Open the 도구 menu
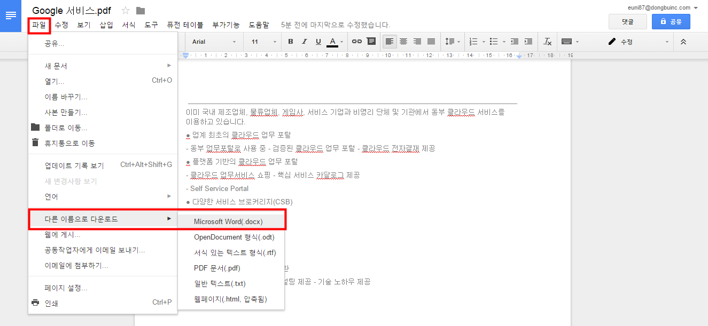Image resolution: width=708 pixels, height=326 pixels. click(x=151, y=25)
